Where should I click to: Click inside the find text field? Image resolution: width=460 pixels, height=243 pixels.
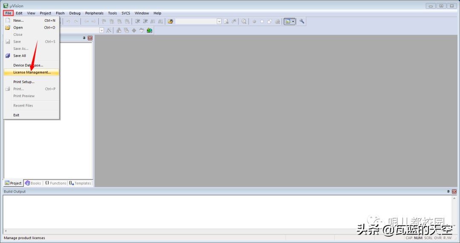[196, 21]
